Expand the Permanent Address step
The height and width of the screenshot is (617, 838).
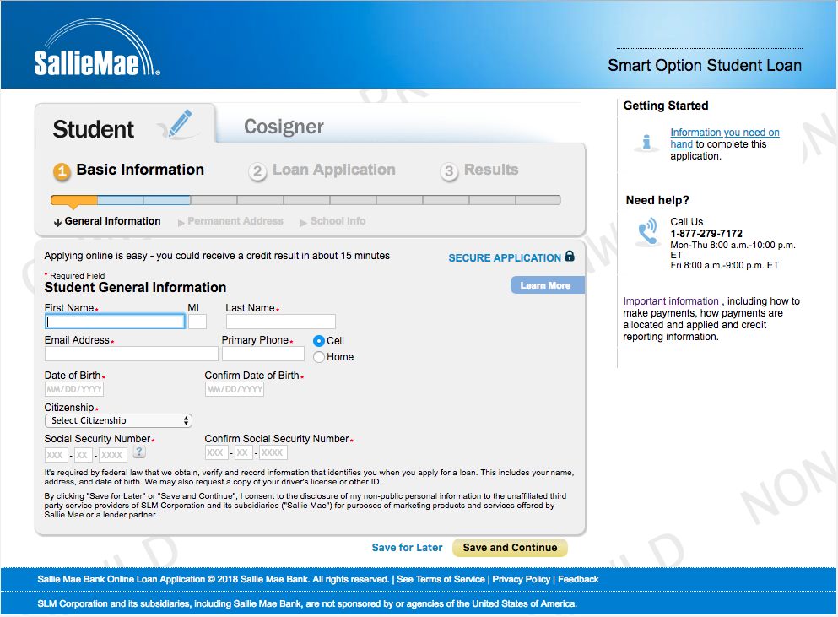[230, 221]
